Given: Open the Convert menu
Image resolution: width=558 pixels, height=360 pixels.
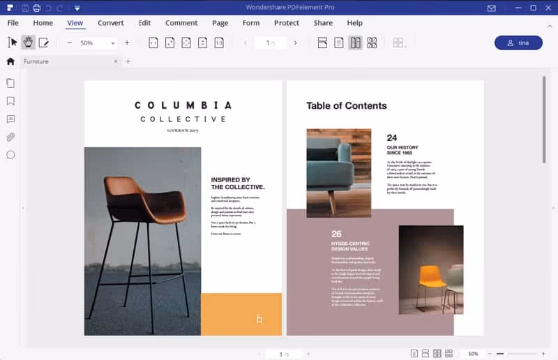Looking at the screenshot, I should click(111, 23).
